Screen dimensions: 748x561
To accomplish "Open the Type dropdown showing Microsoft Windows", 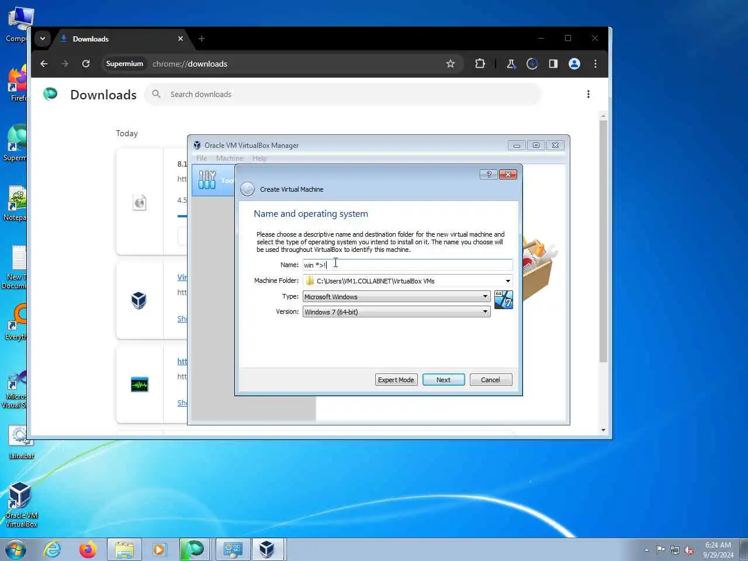I will 396,297.
